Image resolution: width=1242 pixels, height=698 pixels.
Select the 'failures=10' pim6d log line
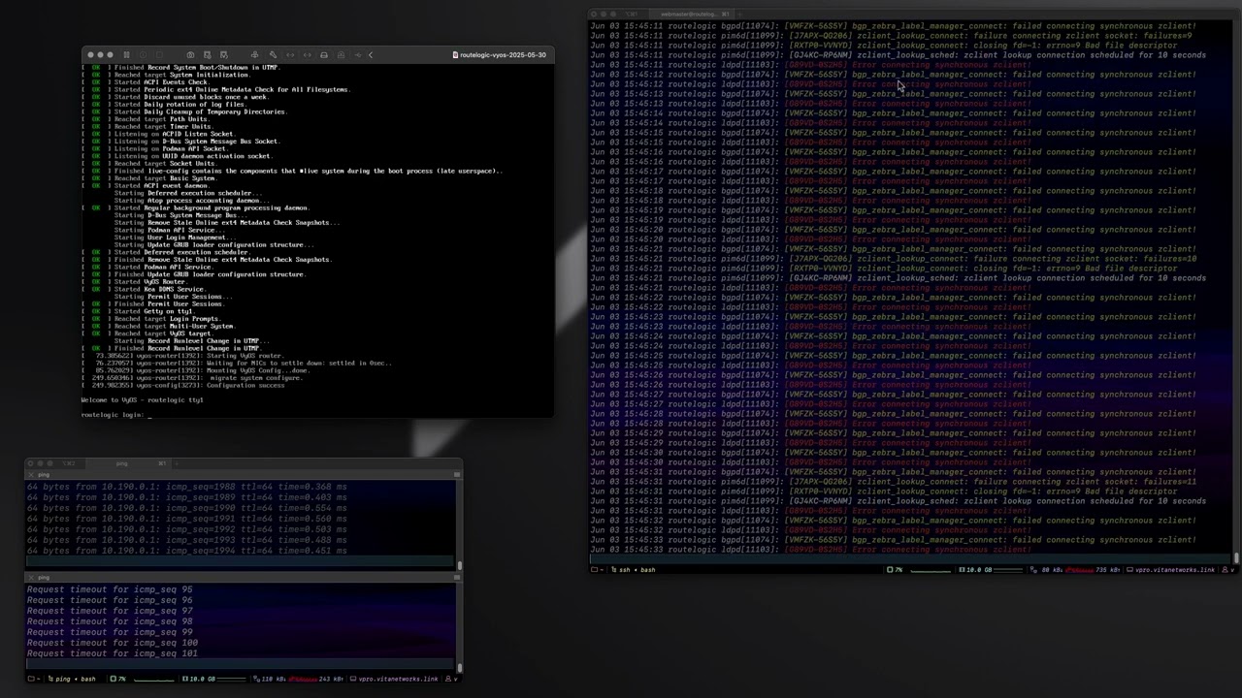coord(893,259)
